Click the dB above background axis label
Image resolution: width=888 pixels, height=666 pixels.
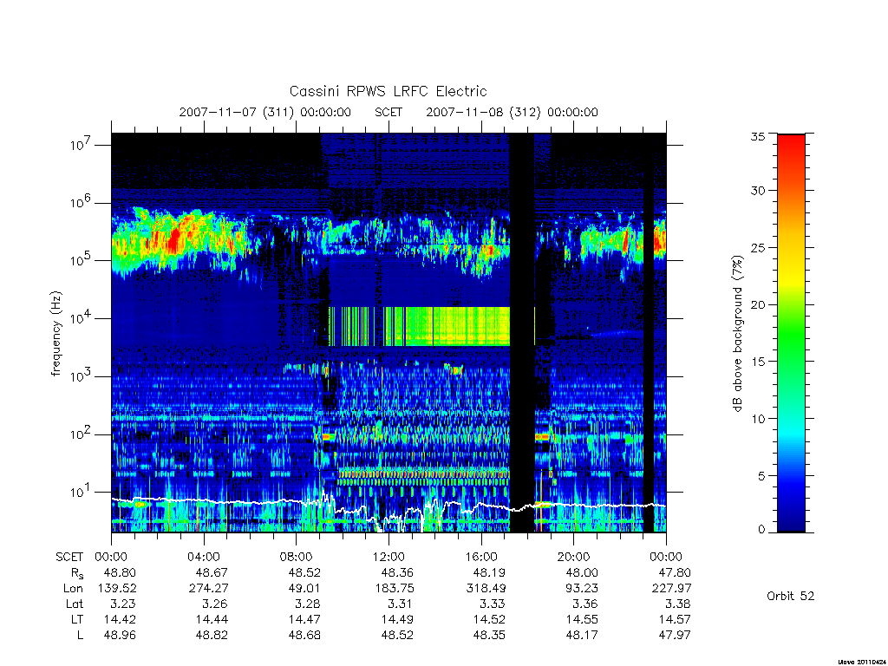click(x=737, y=333)
